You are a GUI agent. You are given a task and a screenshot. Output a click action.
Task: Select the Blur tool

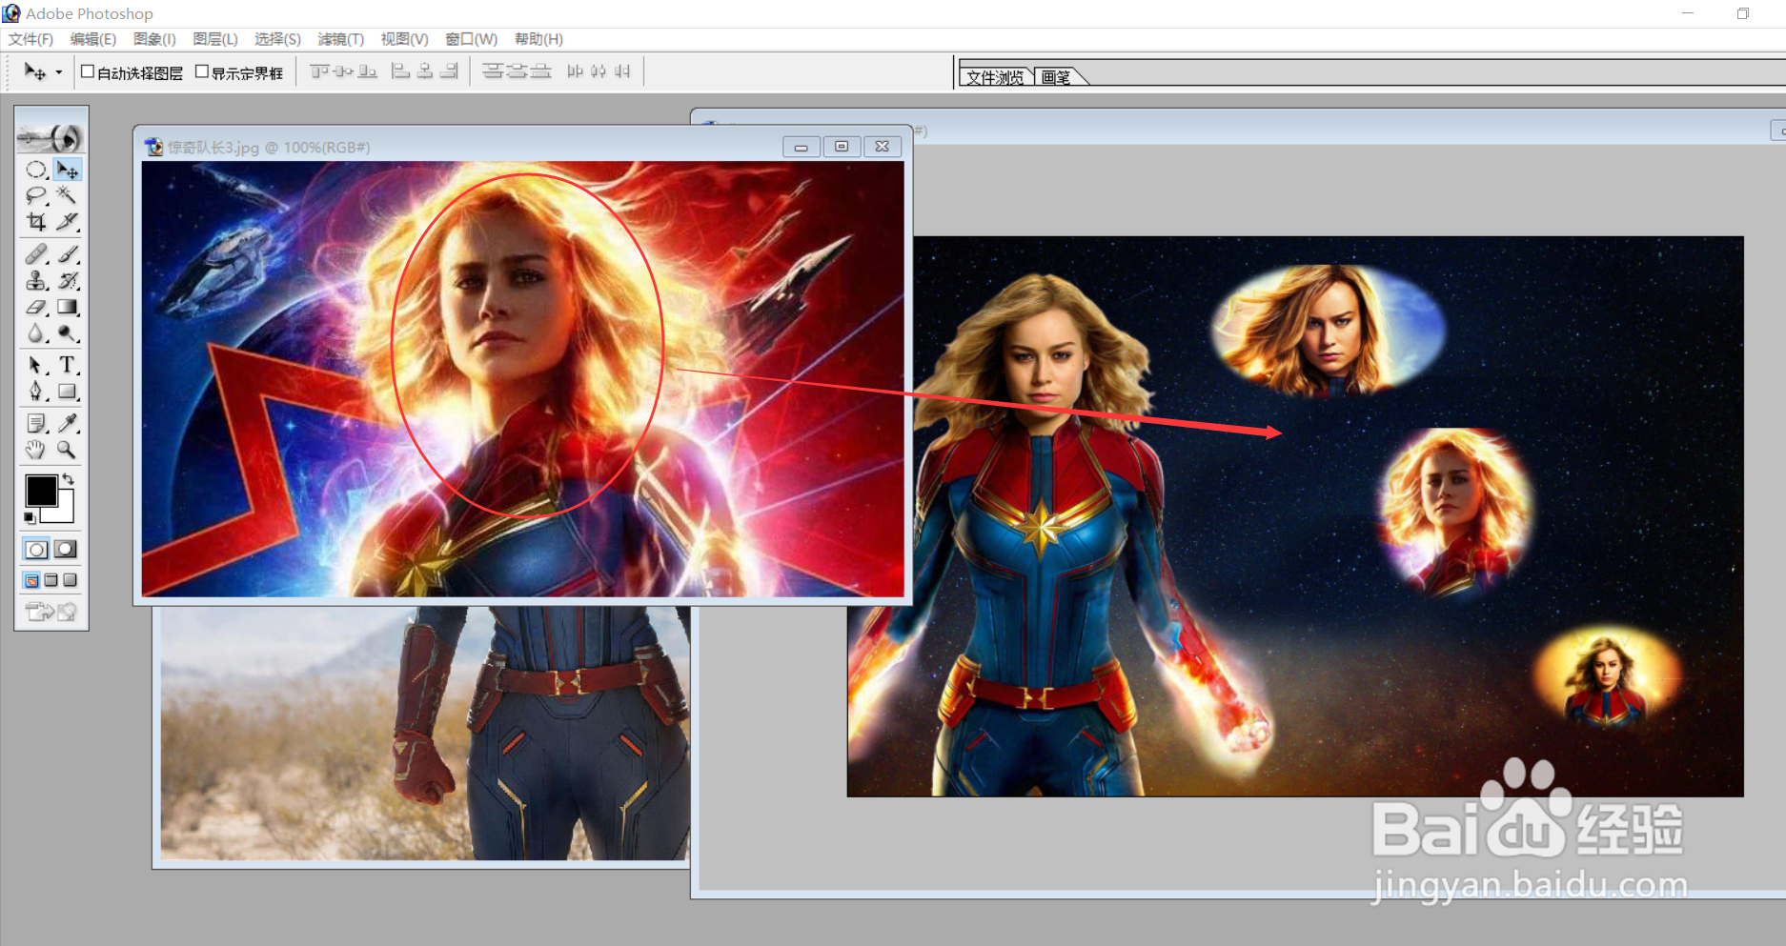click(x=36, y=333)
